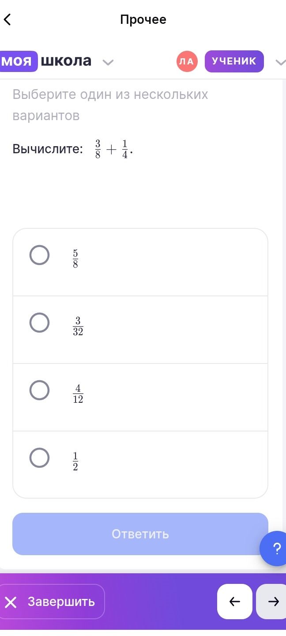Go to previous question with left arrow
The image size is (286, 636).
(235, 602)
